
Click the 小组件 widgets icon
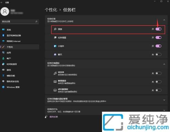55,46
